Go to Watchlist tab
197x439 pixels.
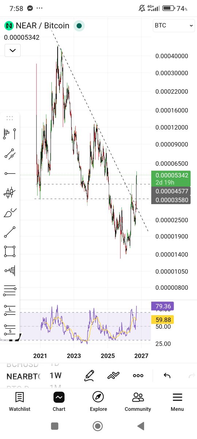click(x=20, y=402)
